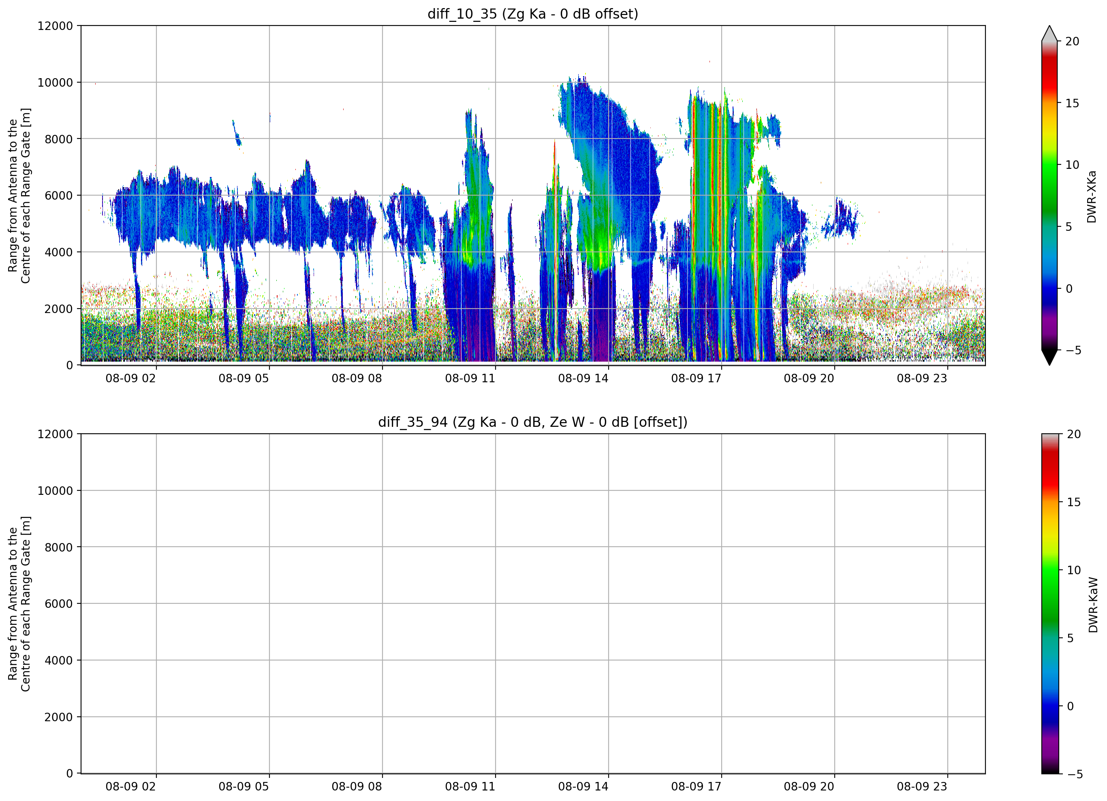Click the upper arrow of top colorbar

pos(1049,33)
